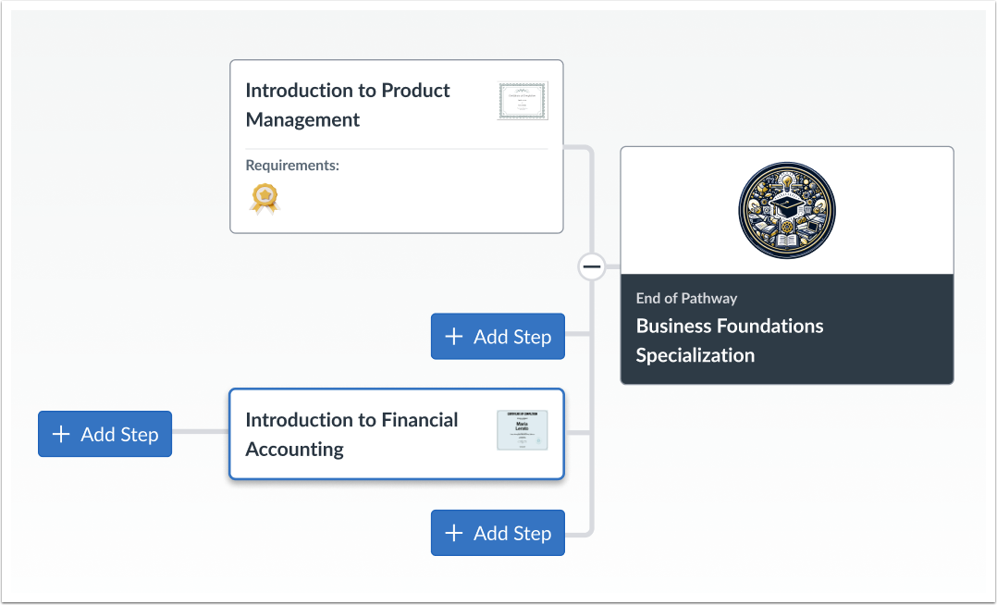Add a step above Financial Accounting using upper Add Step
997x605 pixels.
click(x=498, y=336)
